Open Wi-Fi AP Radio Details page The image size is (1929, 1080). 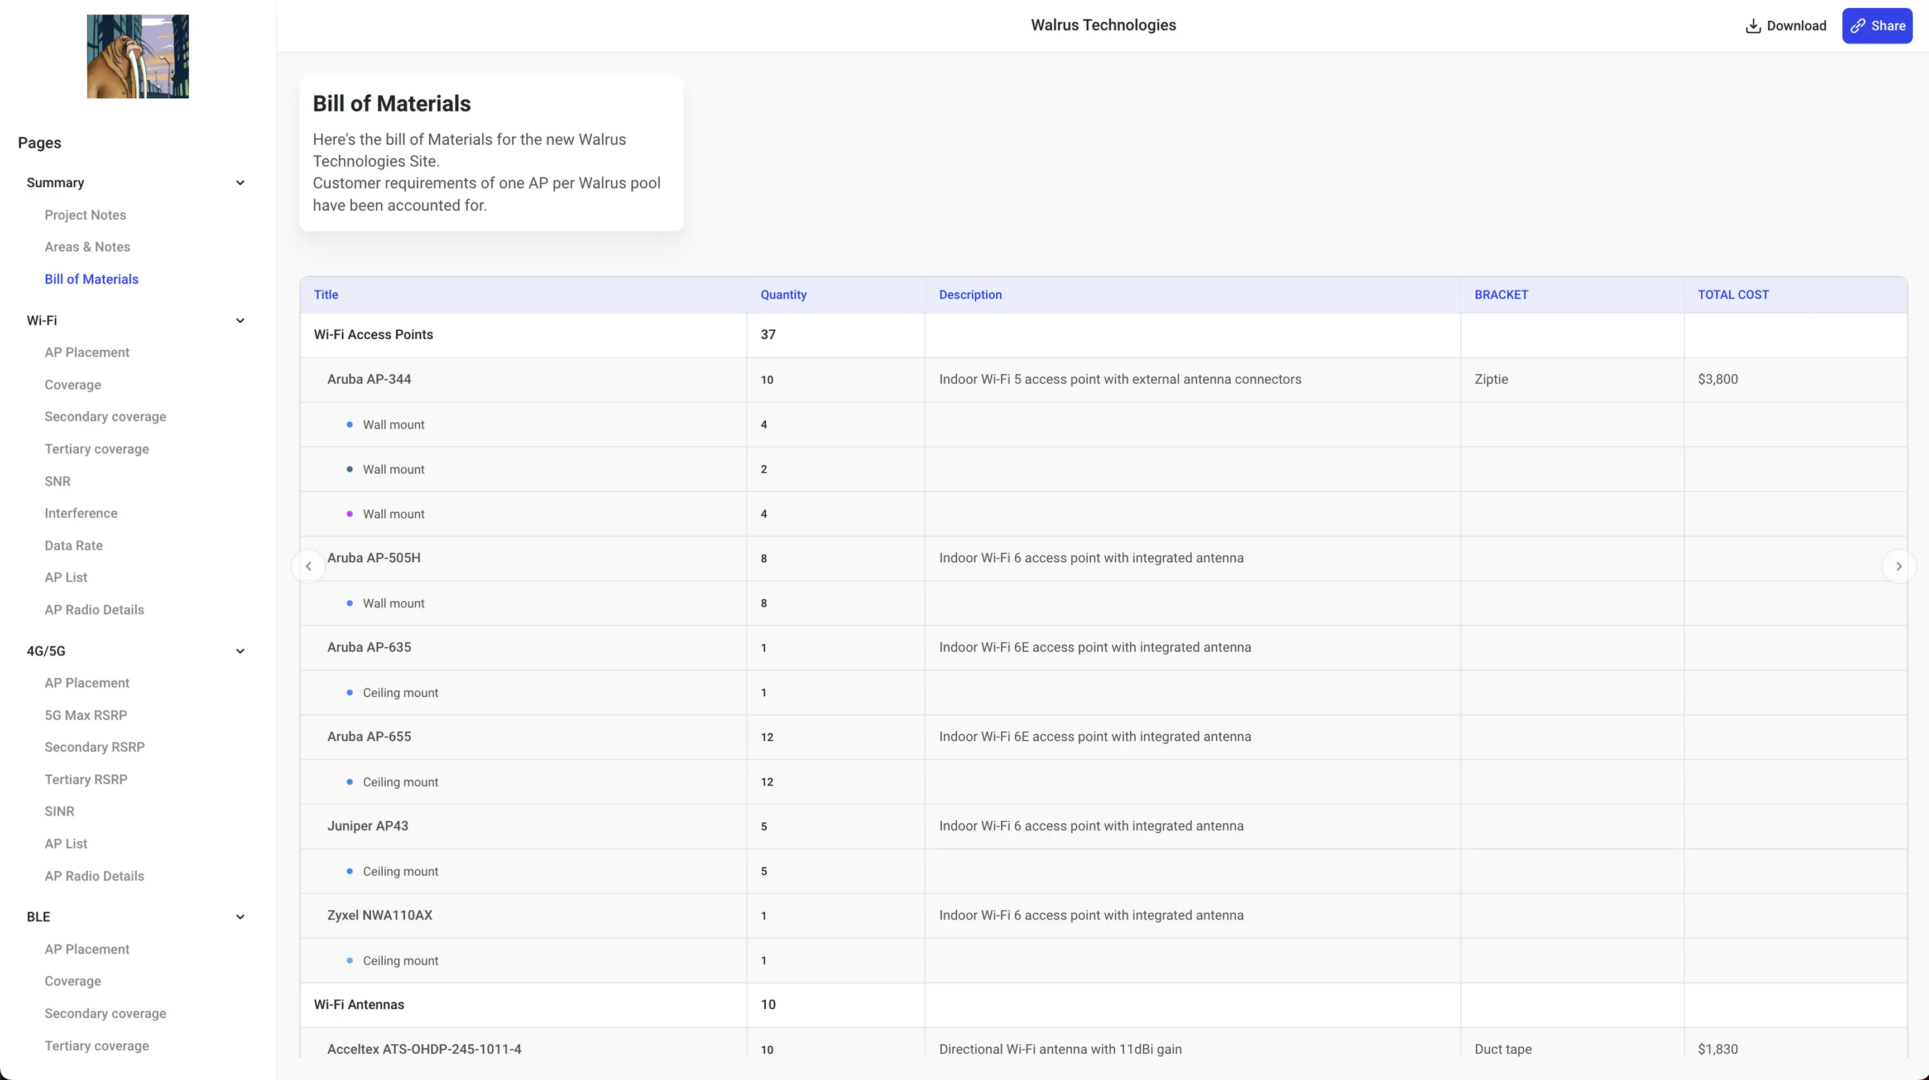coord(94,610)
